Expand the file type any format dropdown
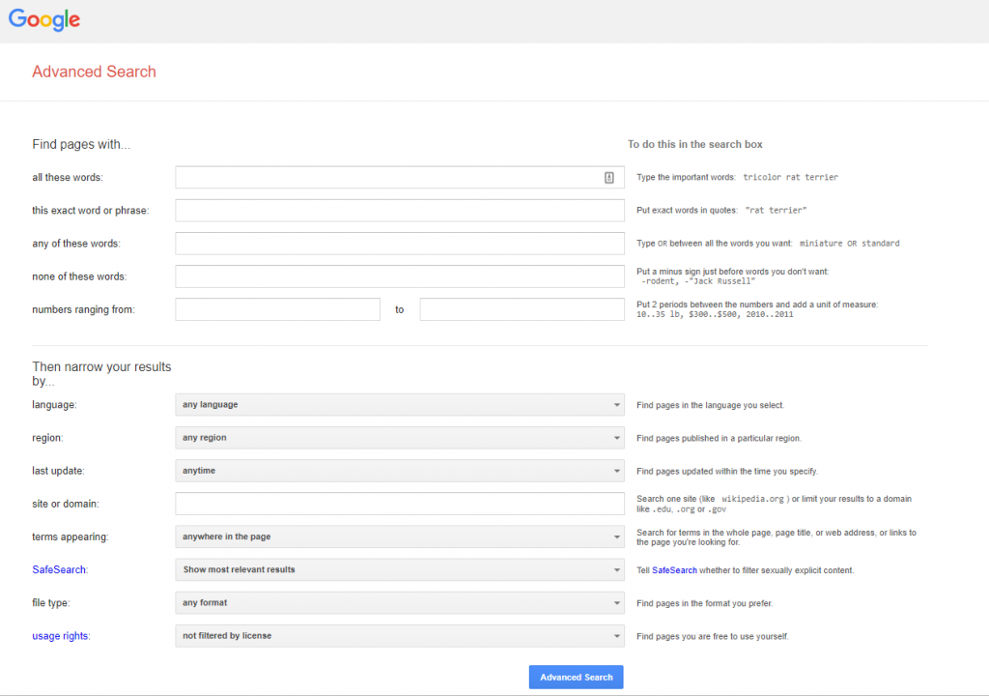Viewport: 989px width, 696px height. coord(400,602)
